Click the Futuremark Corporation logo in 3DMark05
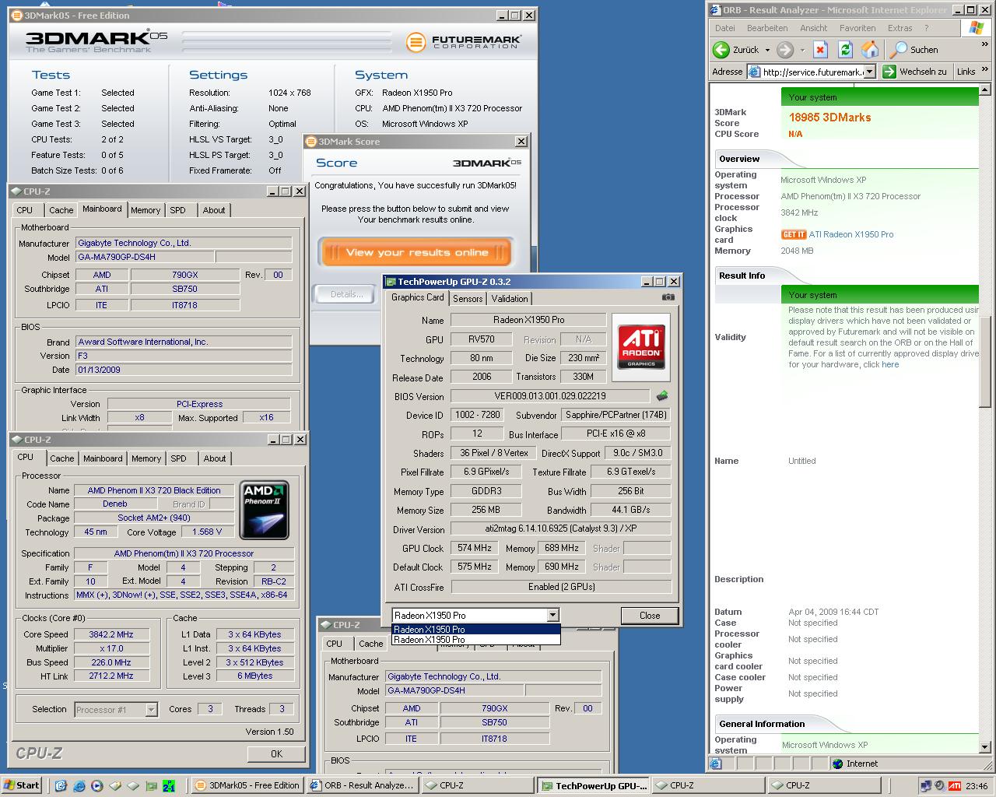 [x=464, y=41]
